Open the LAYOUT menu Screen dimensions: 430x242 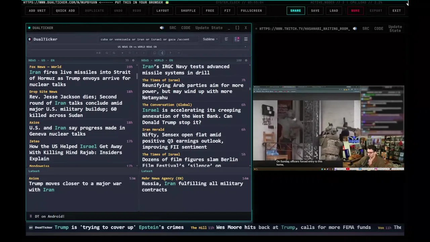pos(163,10)
